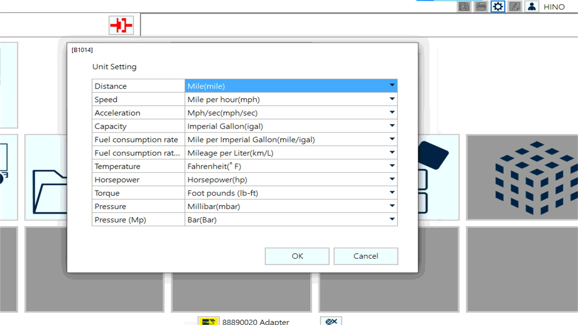The image size is (578, 325).
Task: Click the folder tile behind the dialog
Action: click(46, 177)
